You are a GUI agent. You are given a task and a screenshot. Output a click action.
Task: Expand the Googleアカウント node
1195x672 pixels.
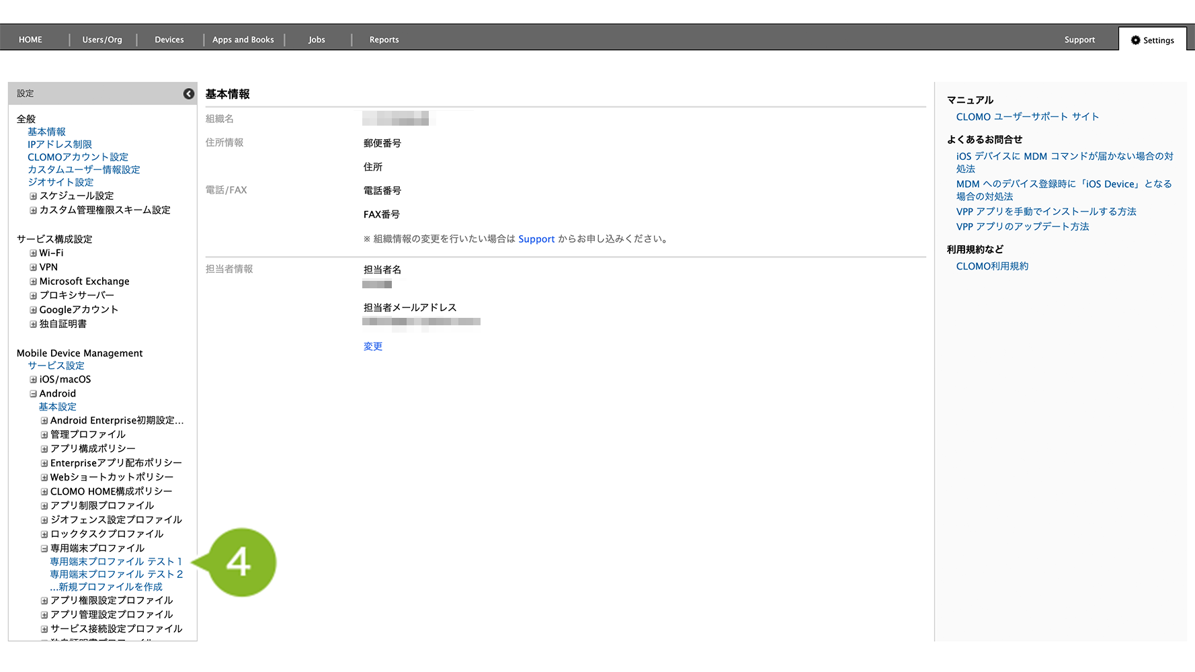(x=33, y=310)
